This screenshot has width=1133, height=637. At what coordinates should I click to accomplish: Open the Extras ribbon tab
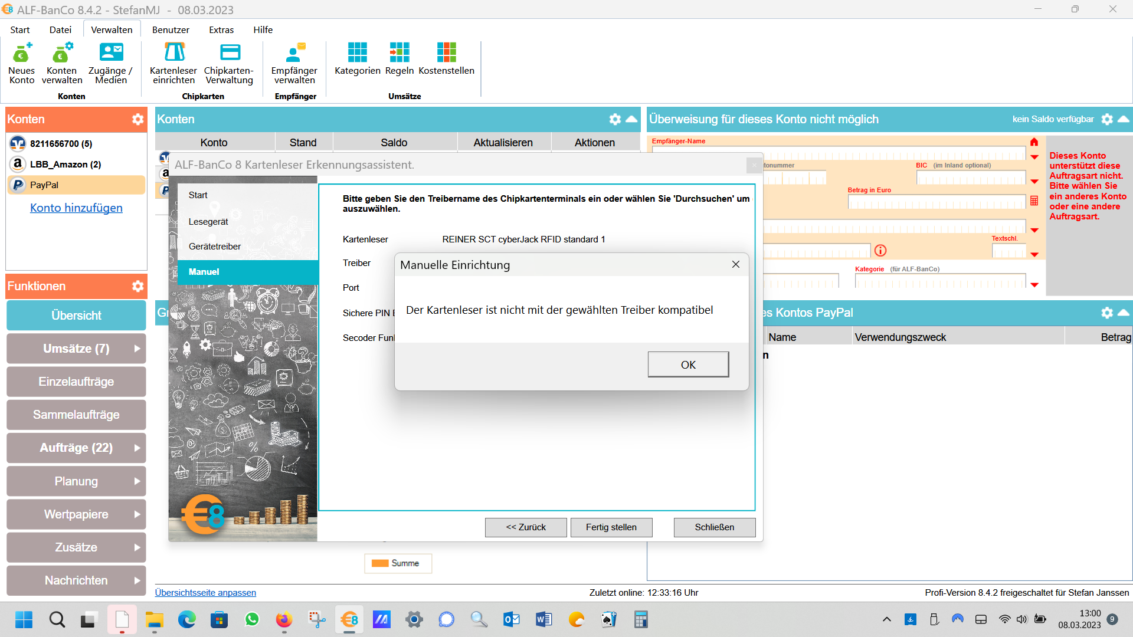[x=221, y=29]
